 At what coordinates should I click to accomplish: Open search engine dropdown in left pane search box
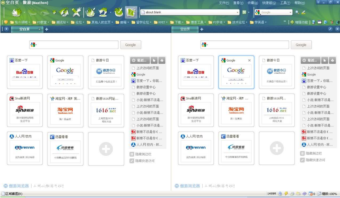(34, 45)
